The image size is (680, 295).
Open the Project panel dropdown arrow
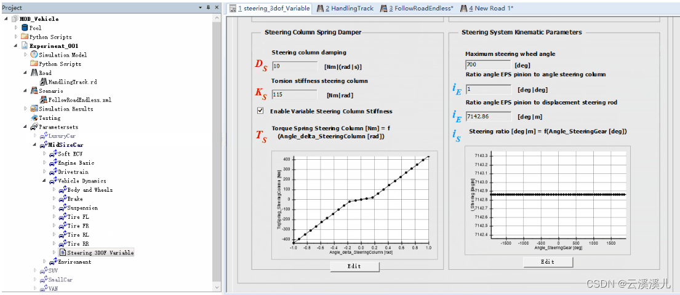click(201, 8)
